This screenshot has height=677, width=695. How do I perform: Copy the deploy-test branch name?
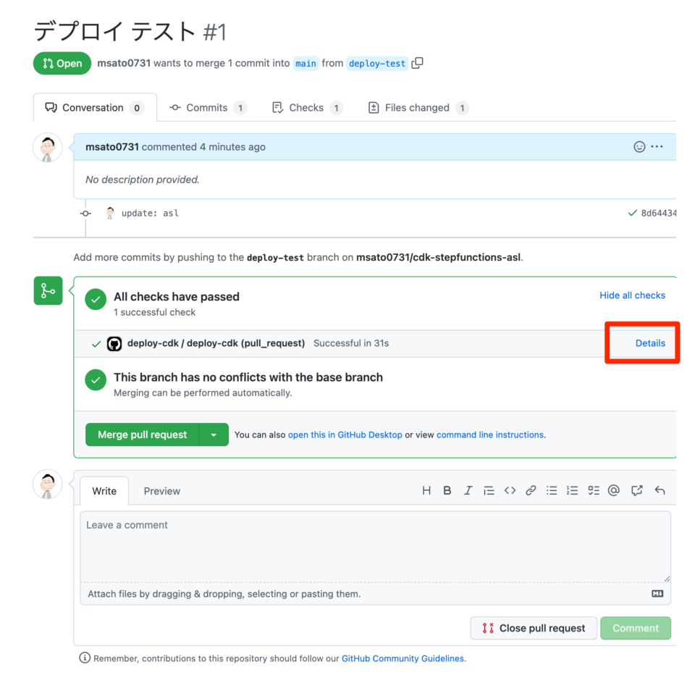417,63
